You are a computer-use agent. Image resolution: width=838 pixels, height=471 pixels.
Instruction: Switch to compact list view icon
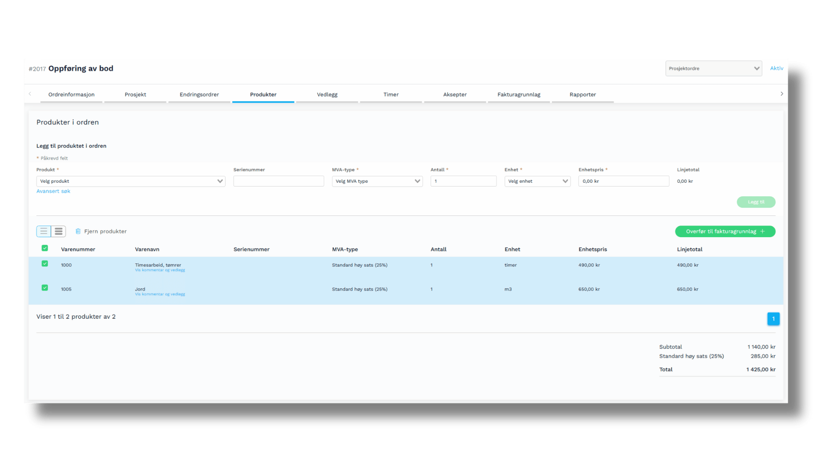coord(44,231)
